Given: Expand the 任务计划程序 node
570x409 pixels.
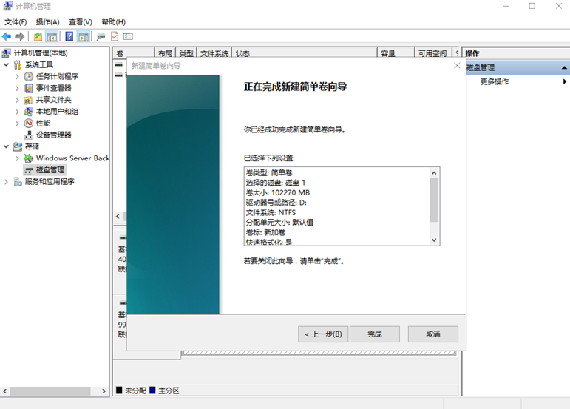Looking at the screenshot, I should (x=17, y=76).
